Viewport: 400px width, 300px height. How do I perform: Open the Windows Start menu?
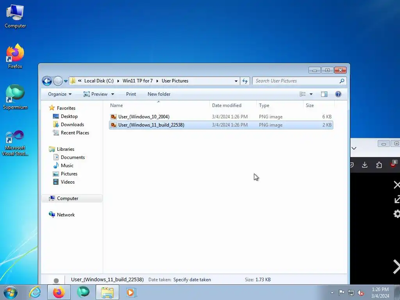point(11,292)
